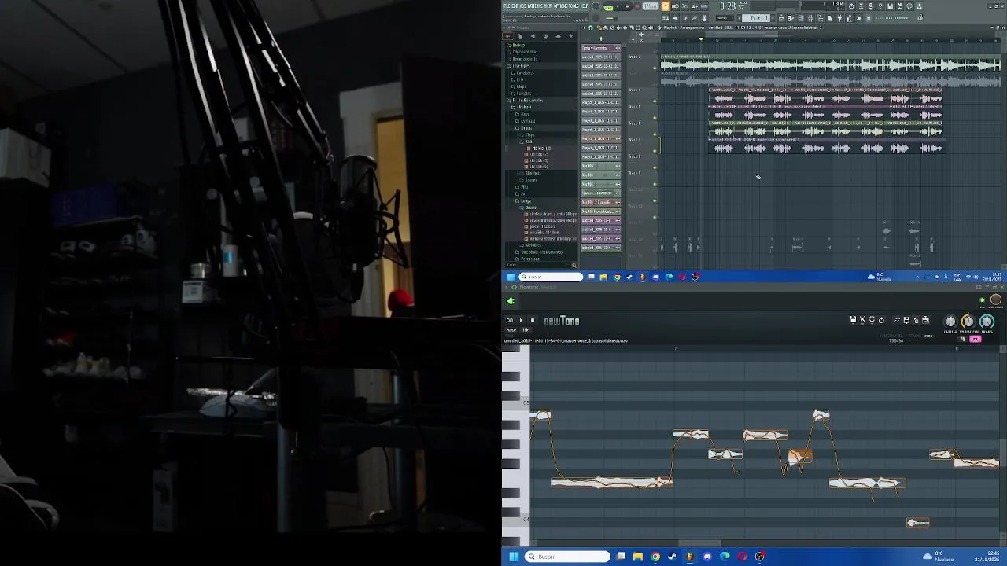This screenshot has height=566, width=1007.
Task: Open the FILE menu in FL Studio
Action: click(x=506, y=6)
